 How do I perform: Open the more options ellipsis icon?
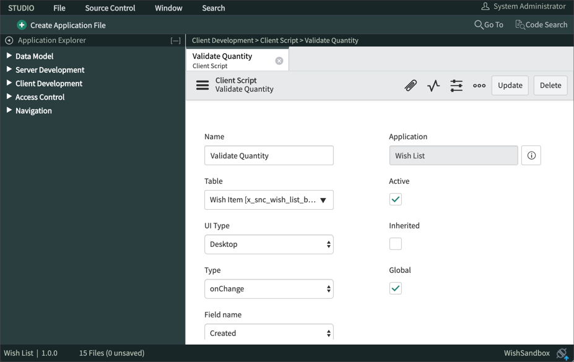pos(479,85)
